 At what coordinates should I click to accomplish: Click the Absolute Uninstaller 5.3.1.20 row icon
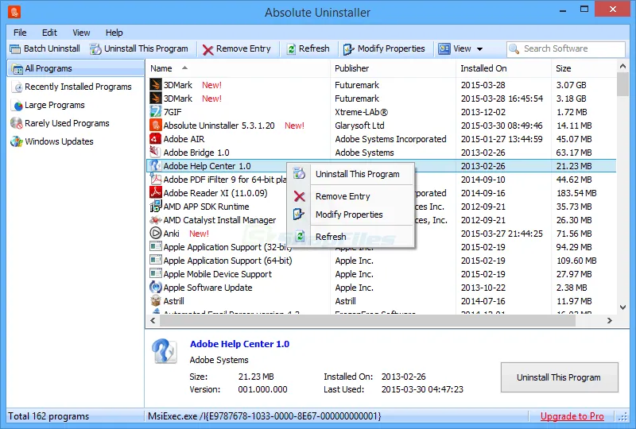(155, 125)
